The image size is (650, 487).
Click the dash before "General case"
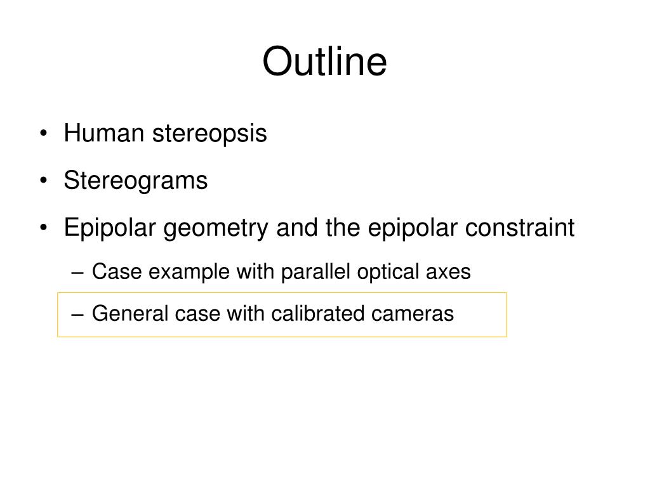pyautogui.click(x=77, y=315)
